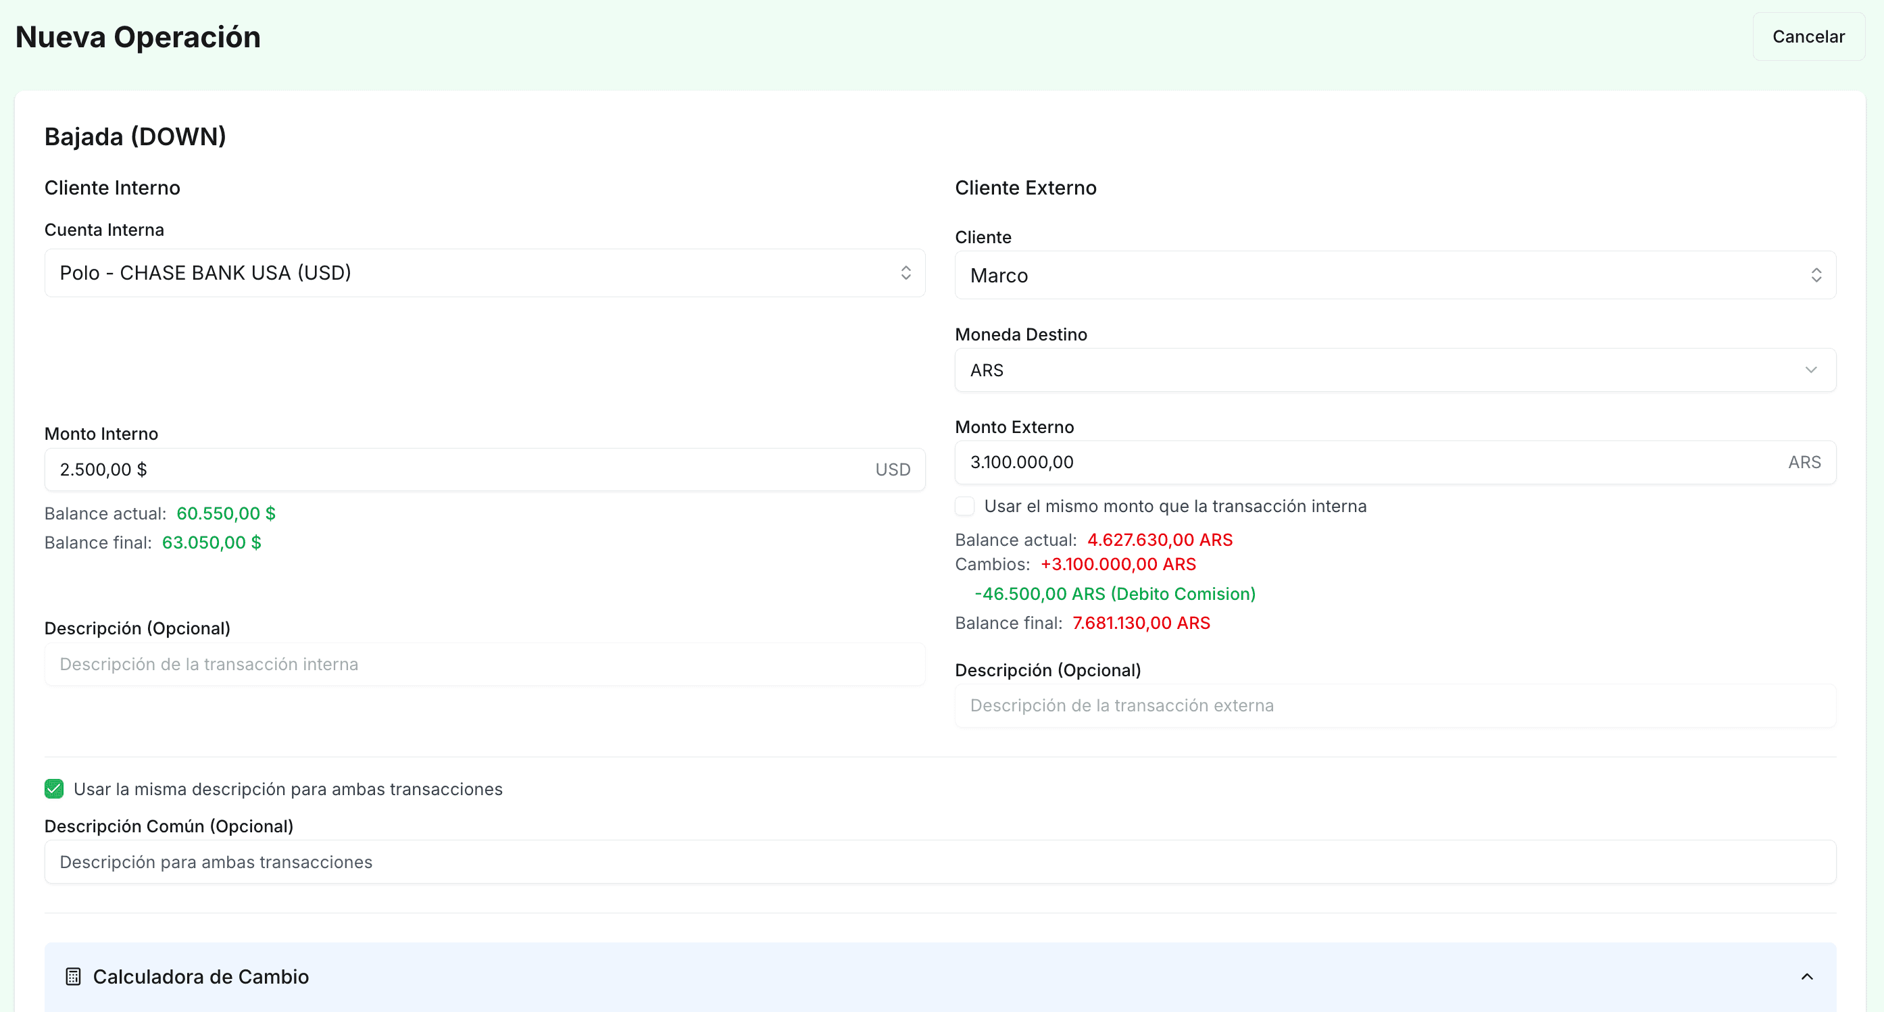Viewport: 1884px width, 1012px height.
Task: Click the Cliente Marco selector arrows
Action: click(1815, 275)
